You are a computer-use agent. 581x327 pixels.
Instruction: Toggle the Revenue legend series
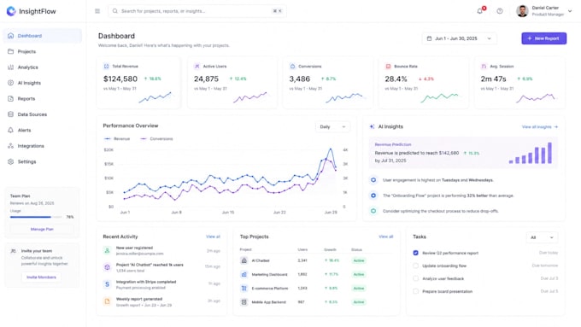pyautogui.click(x=117, y=139)
